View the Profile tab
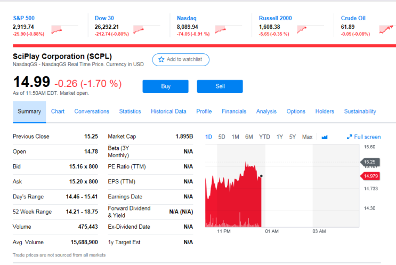This screenshot has width=396, height=265. pyautogui.click(x=204, y=111)
